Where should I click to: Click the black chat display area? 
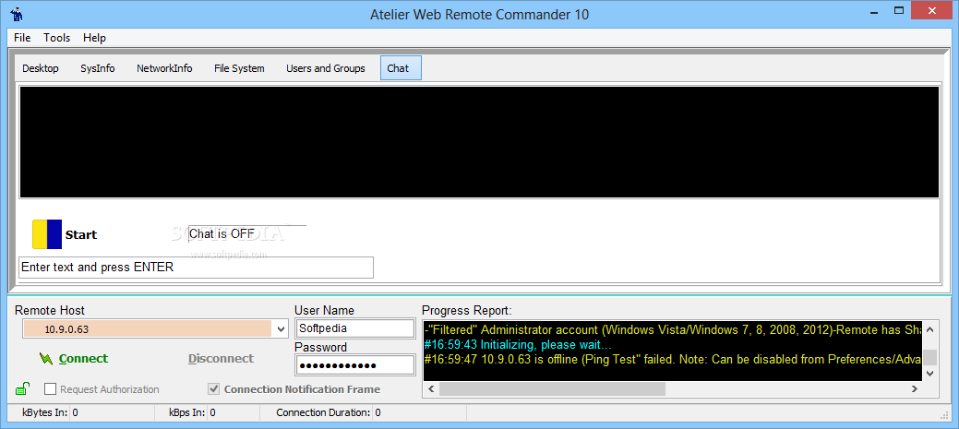pos(480,142)
